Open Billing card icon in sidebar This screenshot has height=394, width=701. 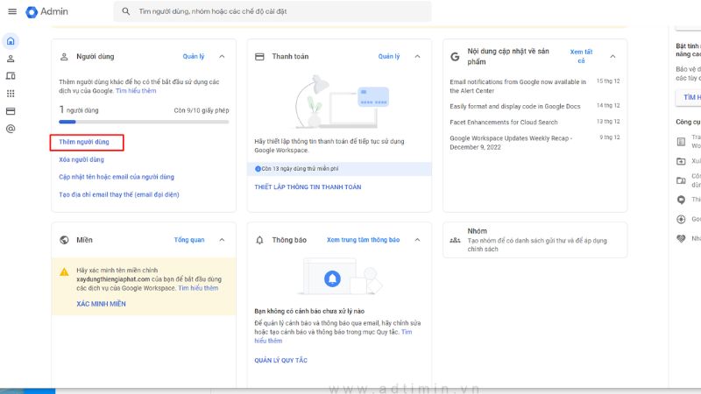click(11, 111)
